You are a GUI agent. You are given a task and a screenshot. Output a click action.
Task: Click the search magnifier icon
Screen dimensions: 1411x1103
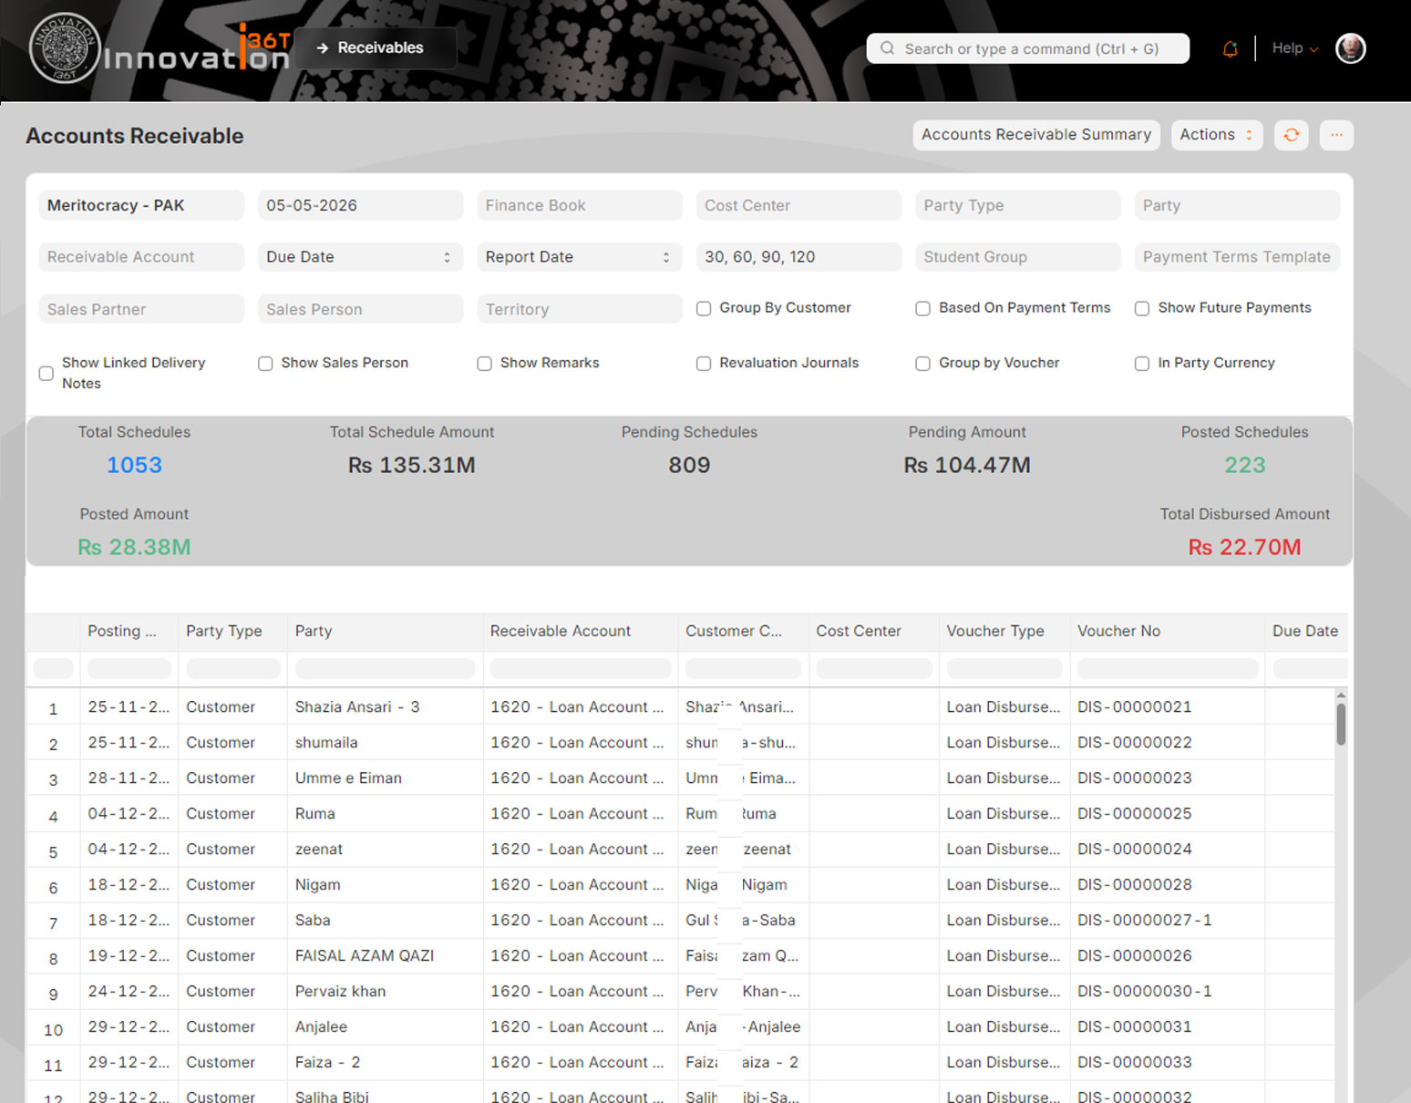887,48
